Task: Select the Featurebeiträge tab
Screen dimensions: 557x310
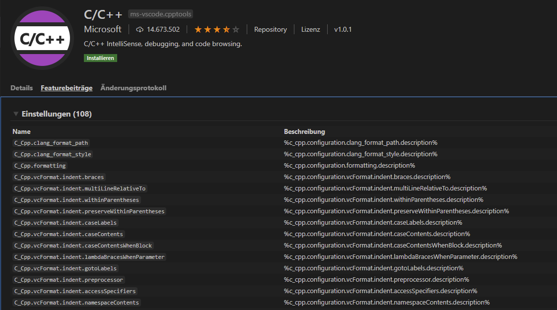Action: (x=67, y=88)
